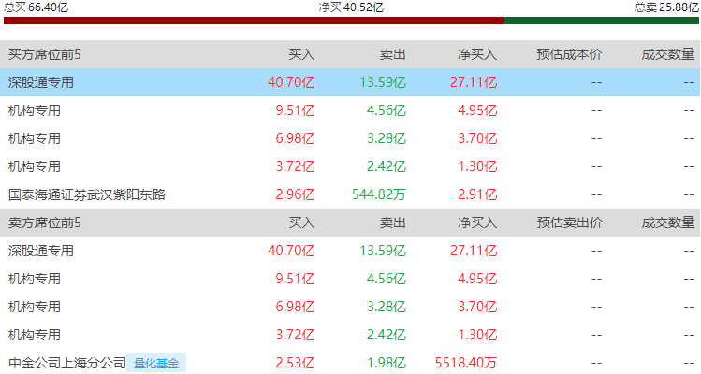Open 中金公司上海分公司 seat details
This screenshot has width=701, height=374.
click(66, 364)
